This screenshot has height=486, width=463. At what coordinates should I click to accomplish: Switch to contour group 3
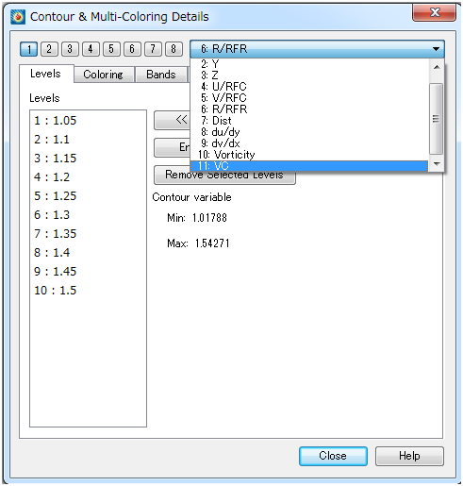70,49
